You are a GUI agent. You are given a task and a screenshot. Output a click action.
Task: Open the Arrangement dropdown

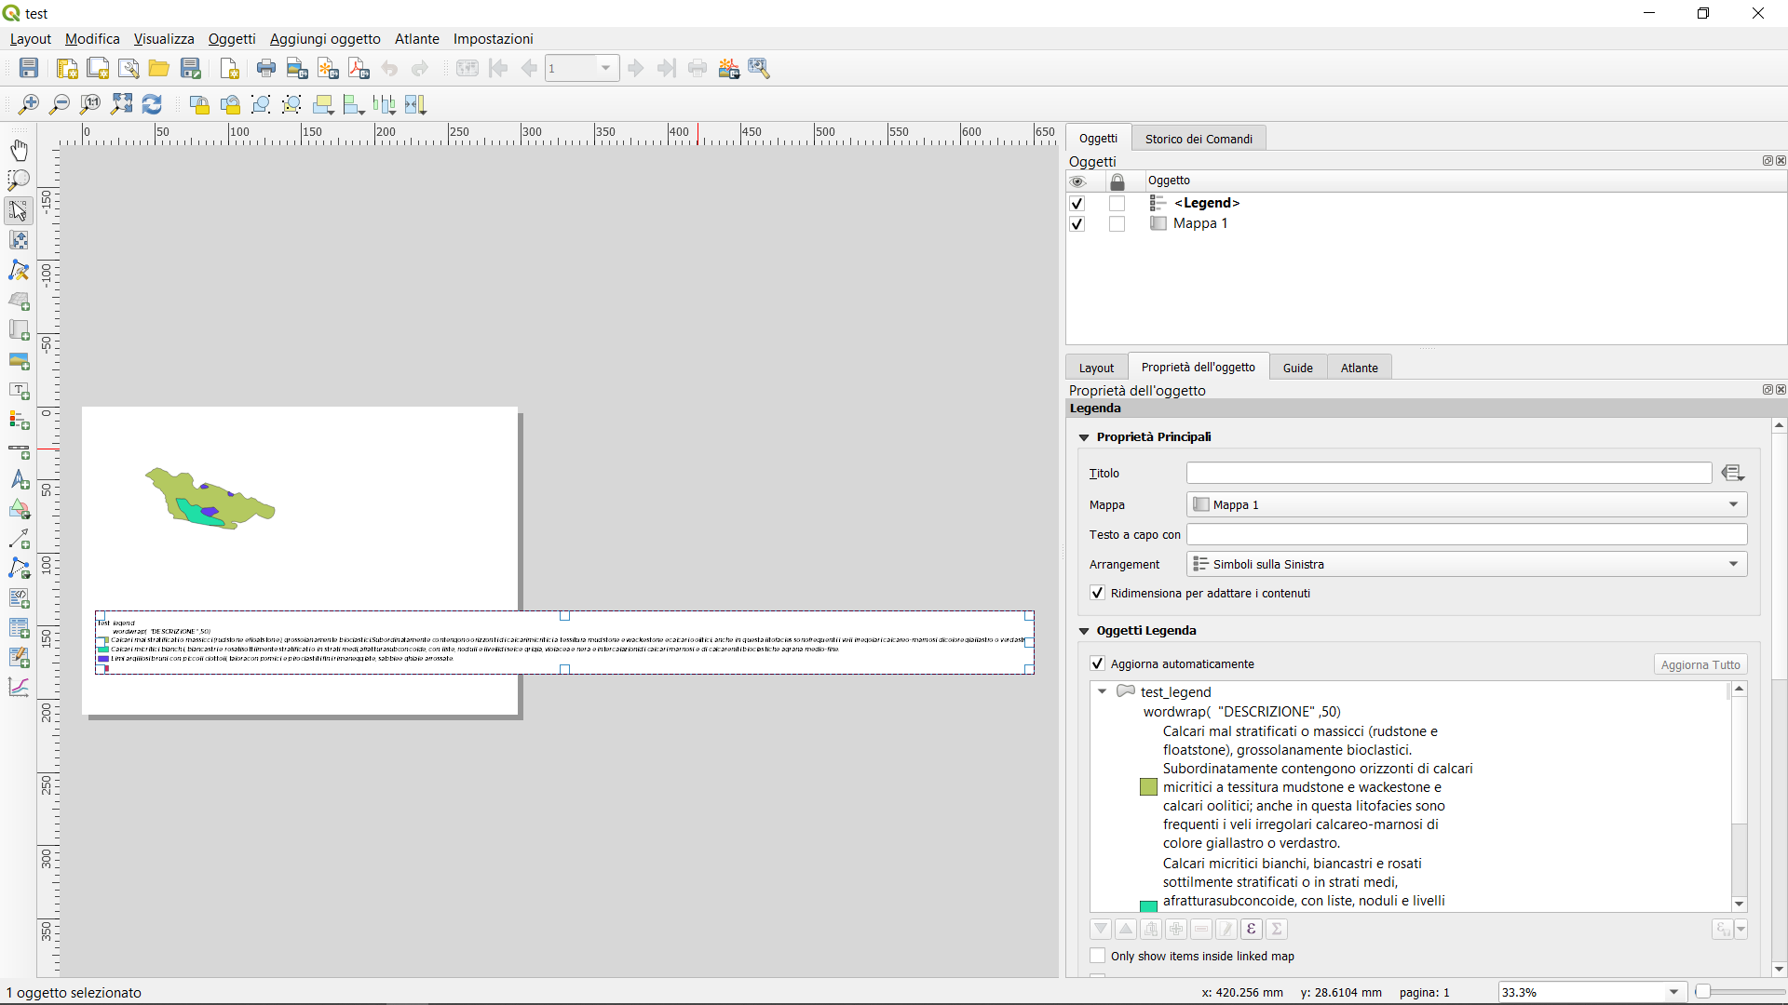1466,565
